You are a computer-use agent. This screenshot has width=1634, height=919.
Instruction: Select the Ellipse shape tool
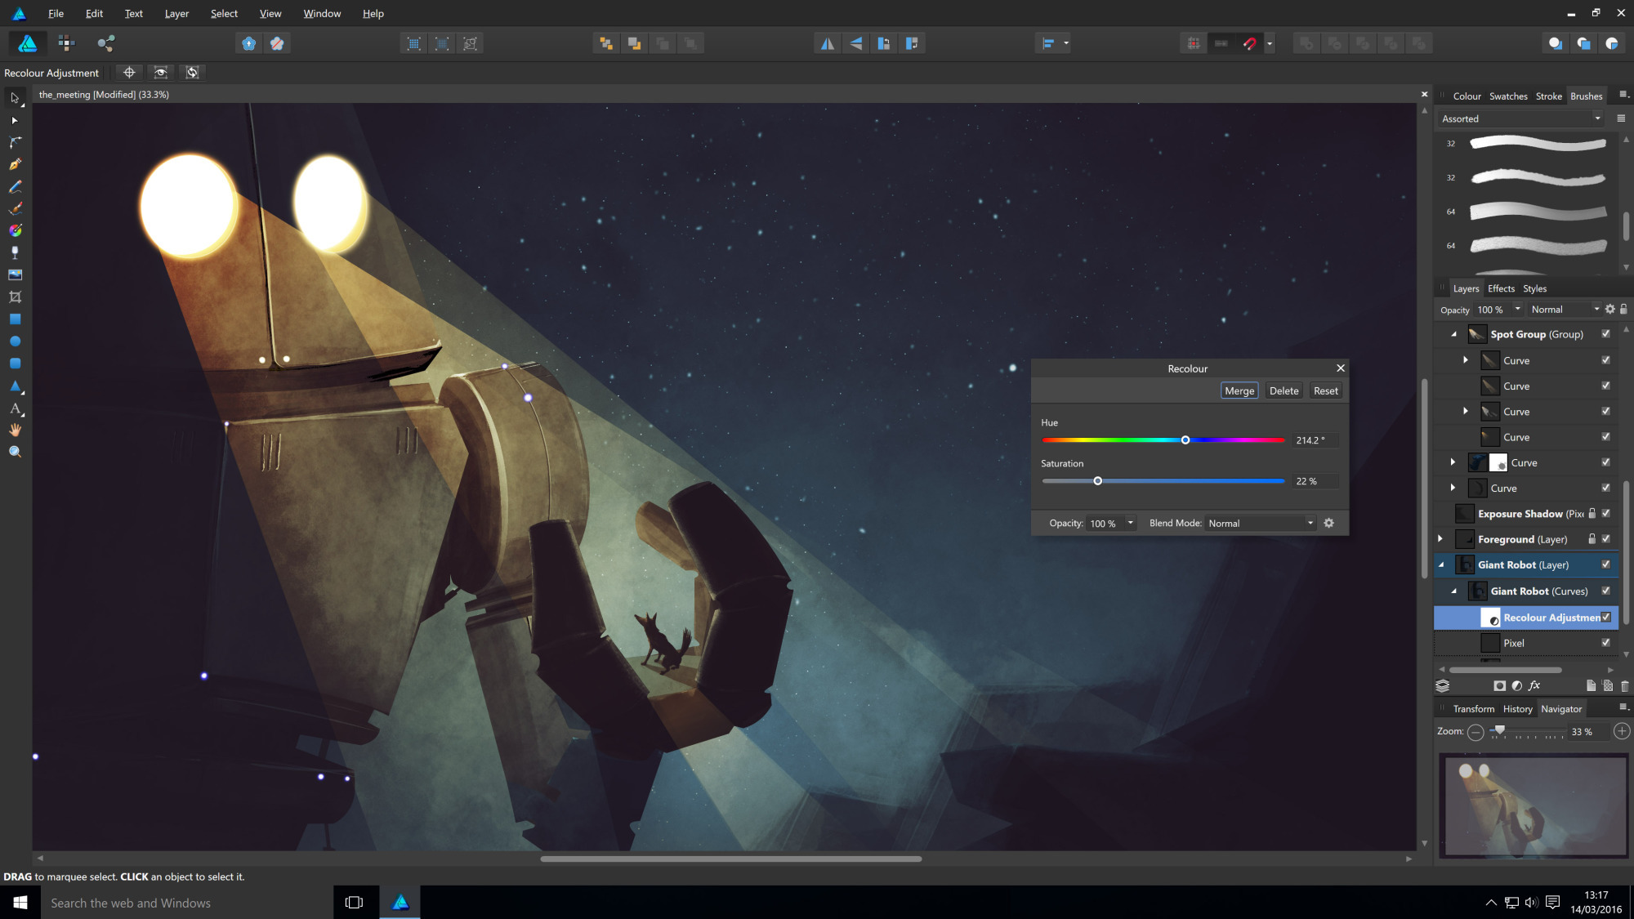coord(15,341)
